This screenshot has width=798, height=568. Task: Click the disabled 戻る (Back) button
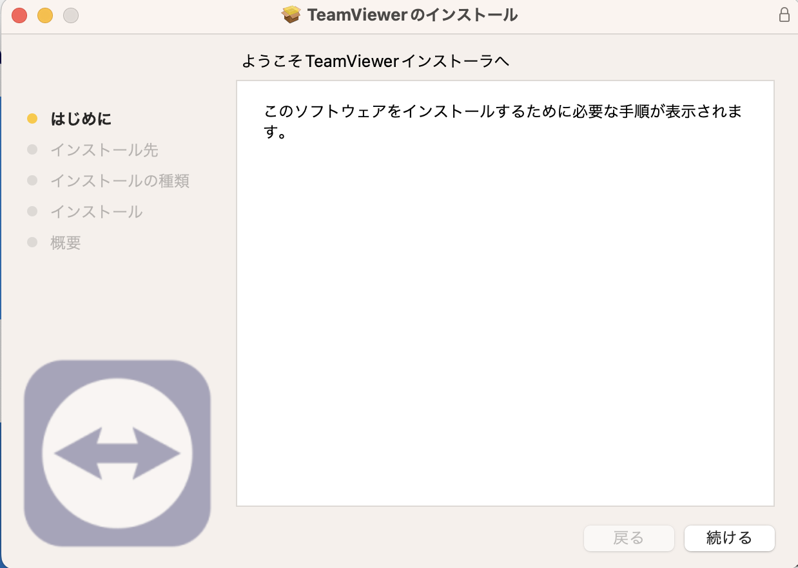point(628,538)
